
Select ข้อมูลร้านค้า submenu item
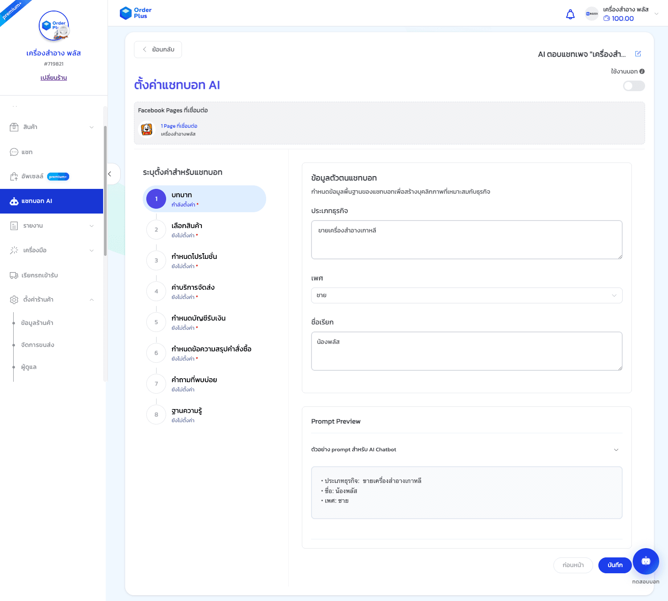tap(37, 323)
